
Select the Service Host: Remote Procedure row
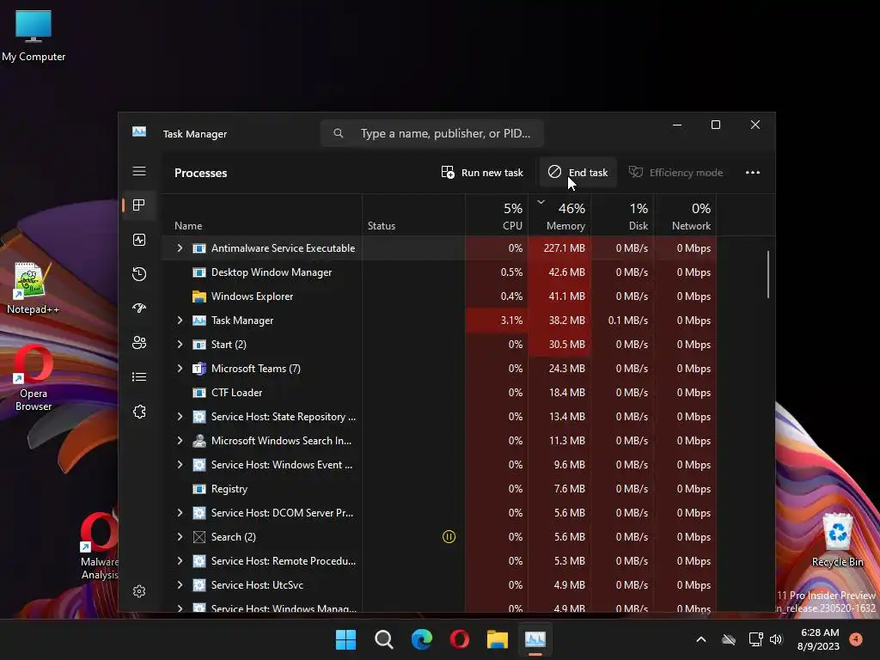(x=439, y=561)
